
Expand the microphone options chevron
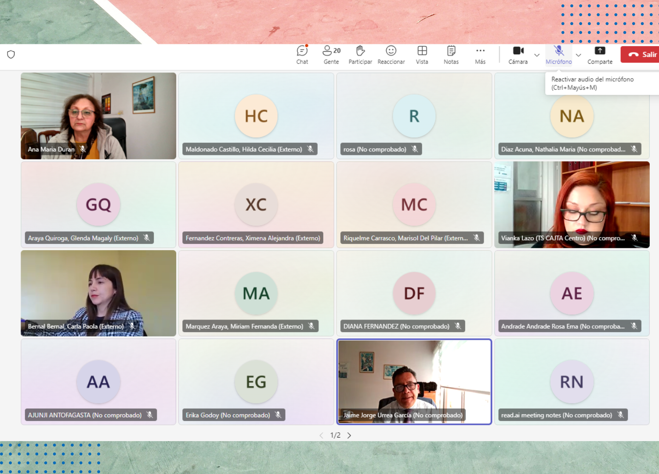[x=579, y=55]
